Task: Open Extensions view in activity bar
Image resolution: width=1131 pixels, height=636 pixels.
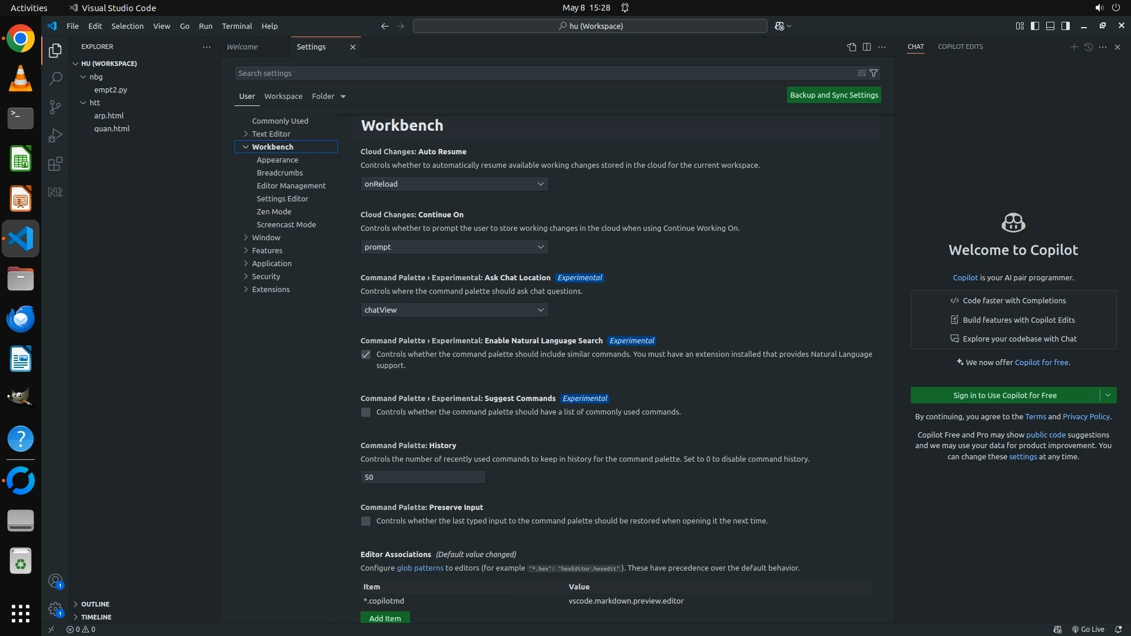Action: [55, 164]
